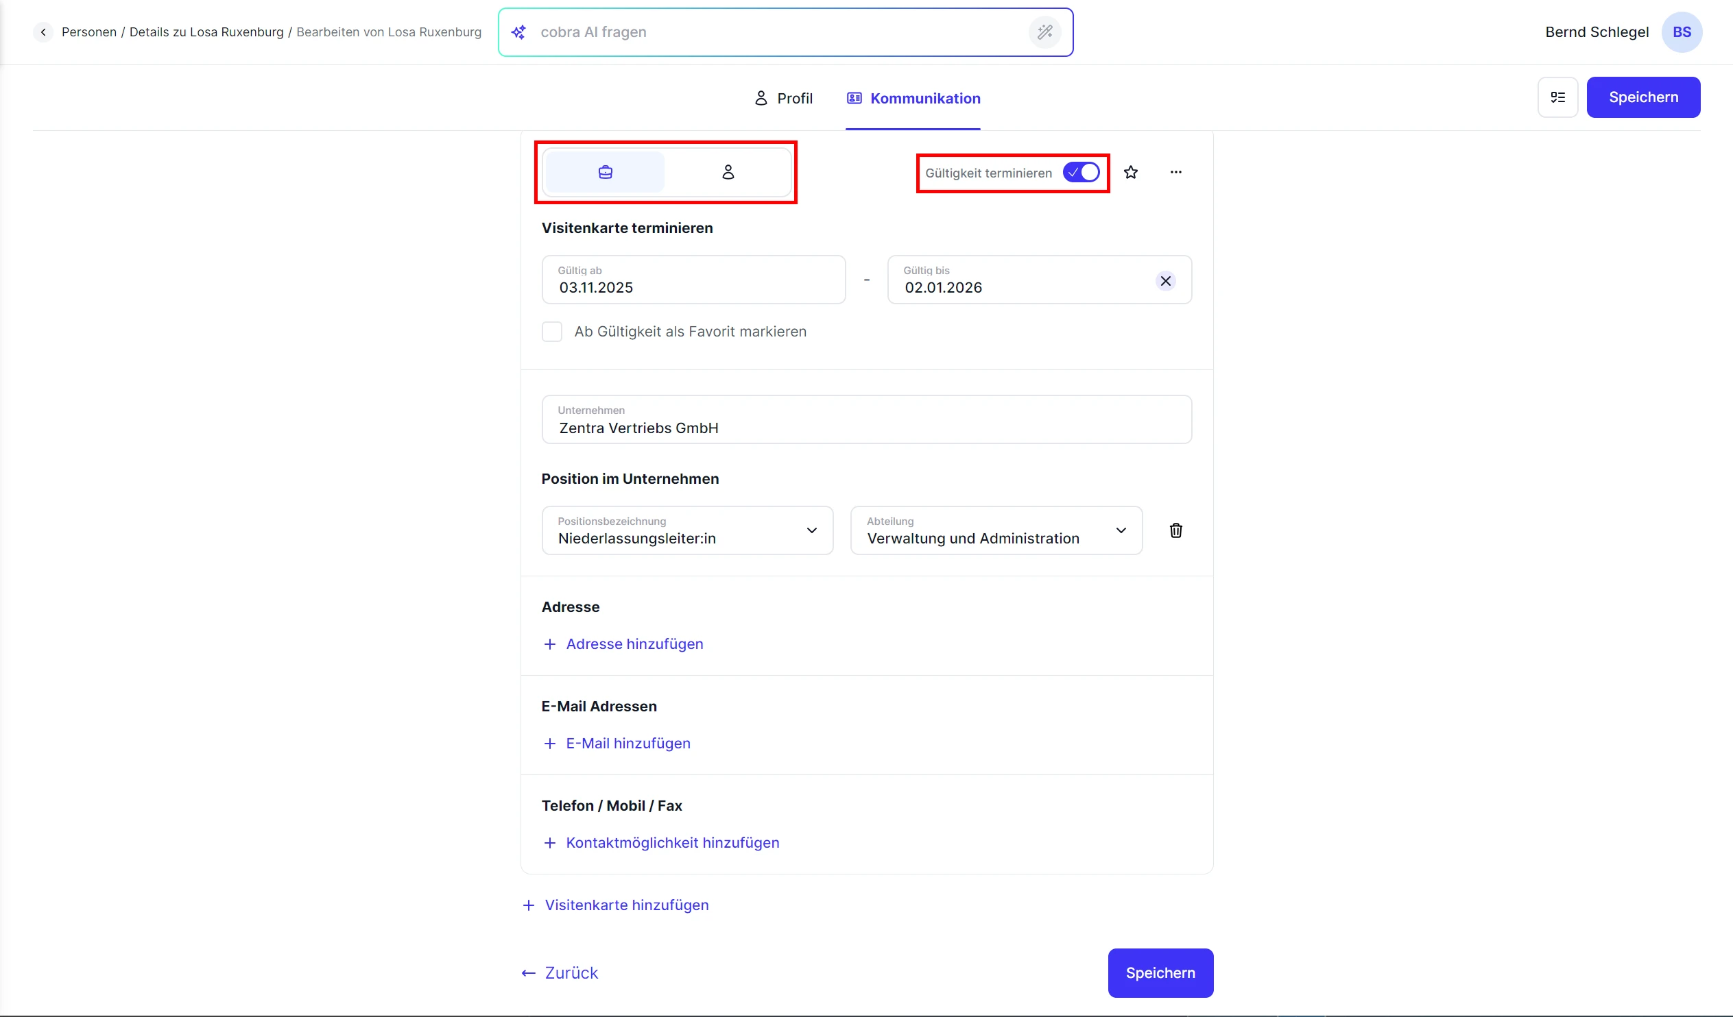This screenshot has height=1017, width=1733.
Task: Open Bernd Schlegel user avatar menu
Action: [x=1681, y=32]
